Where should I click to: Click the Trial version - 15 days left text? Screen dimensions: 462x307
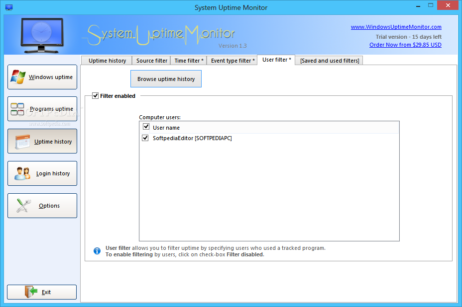click(408, 37)
